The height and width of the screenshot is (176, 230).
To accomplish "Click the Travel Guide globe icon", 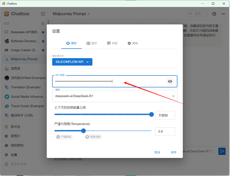I will [x=7, y=106].
